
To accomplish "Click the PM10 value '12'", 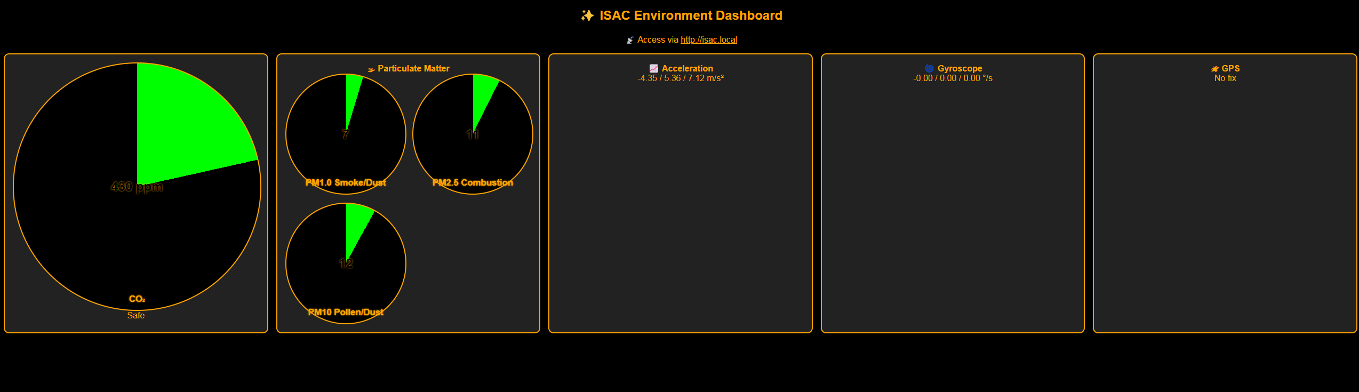I will click(346, 263).
